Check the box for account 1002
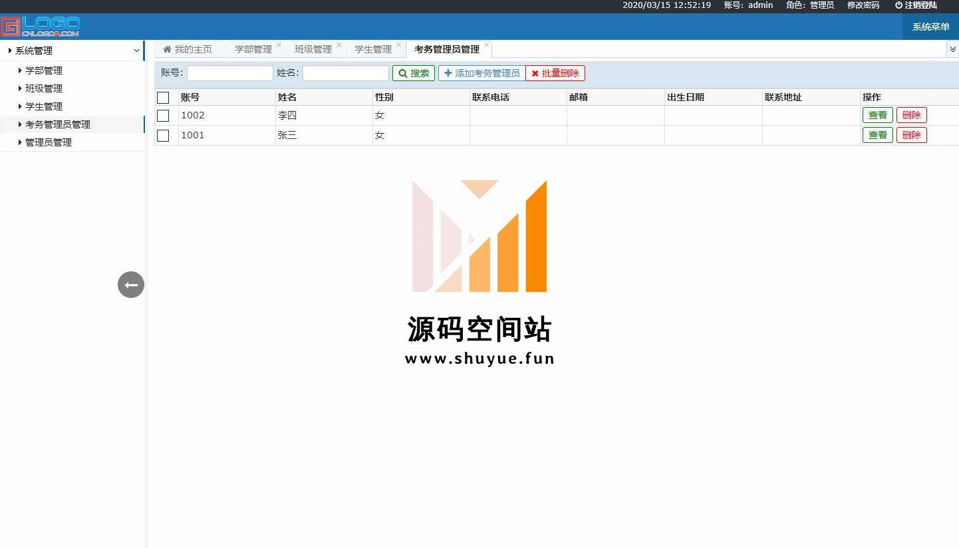The width and height of the screenshot is (959, 548). [x=163, y=116]
